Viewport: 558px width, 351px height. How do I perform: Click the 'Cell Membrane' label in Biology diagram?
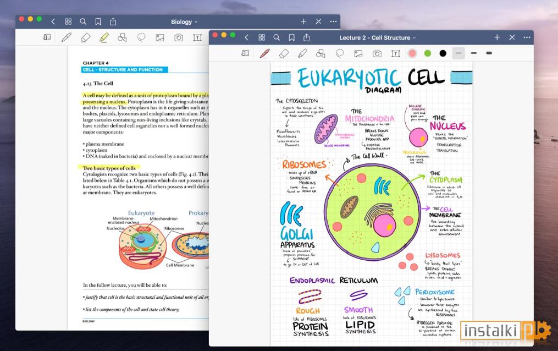(x=180, y=265)
